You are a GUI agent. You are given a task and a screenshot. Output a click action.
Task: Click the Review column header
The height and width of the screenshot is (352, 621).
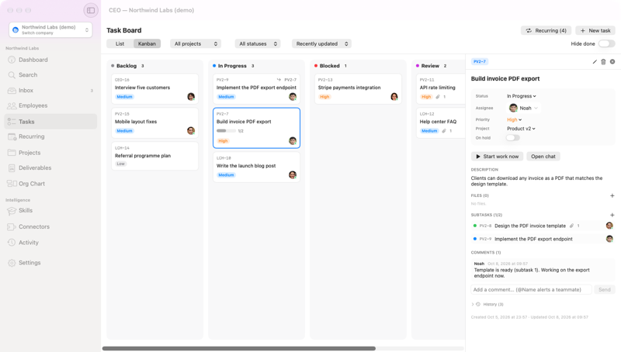(432, 66)
